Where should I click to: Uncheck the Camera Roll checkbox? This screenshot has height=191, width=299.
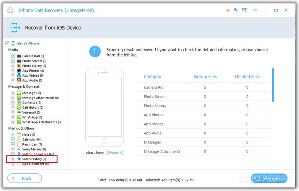(x=13, y=56)
